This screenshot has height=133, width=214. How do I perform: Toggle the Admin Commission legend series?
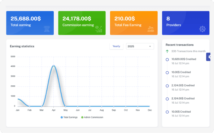(92, 117)
